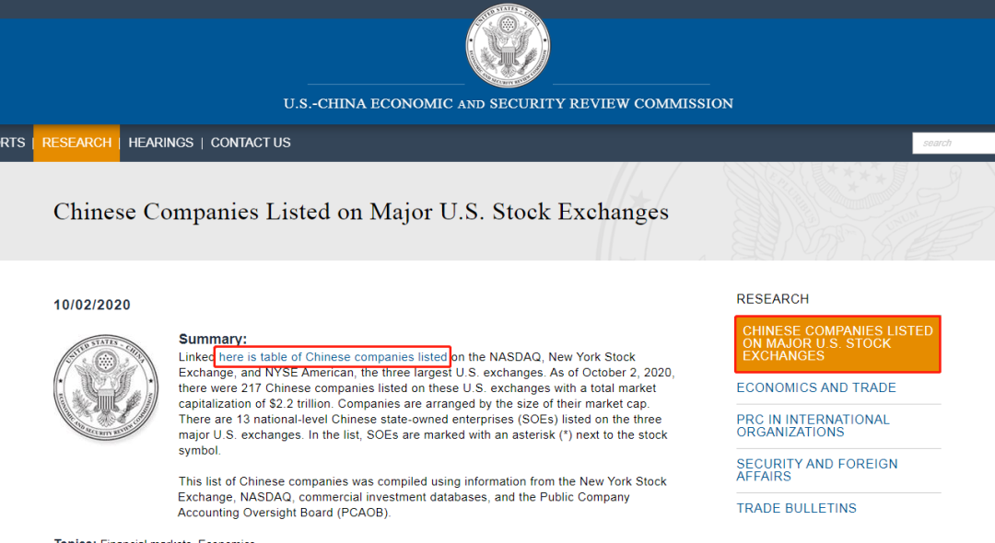Viewport: 995px width, 543px height.
Task: Open the RESEARCH navigation tab
Action: 76,143
